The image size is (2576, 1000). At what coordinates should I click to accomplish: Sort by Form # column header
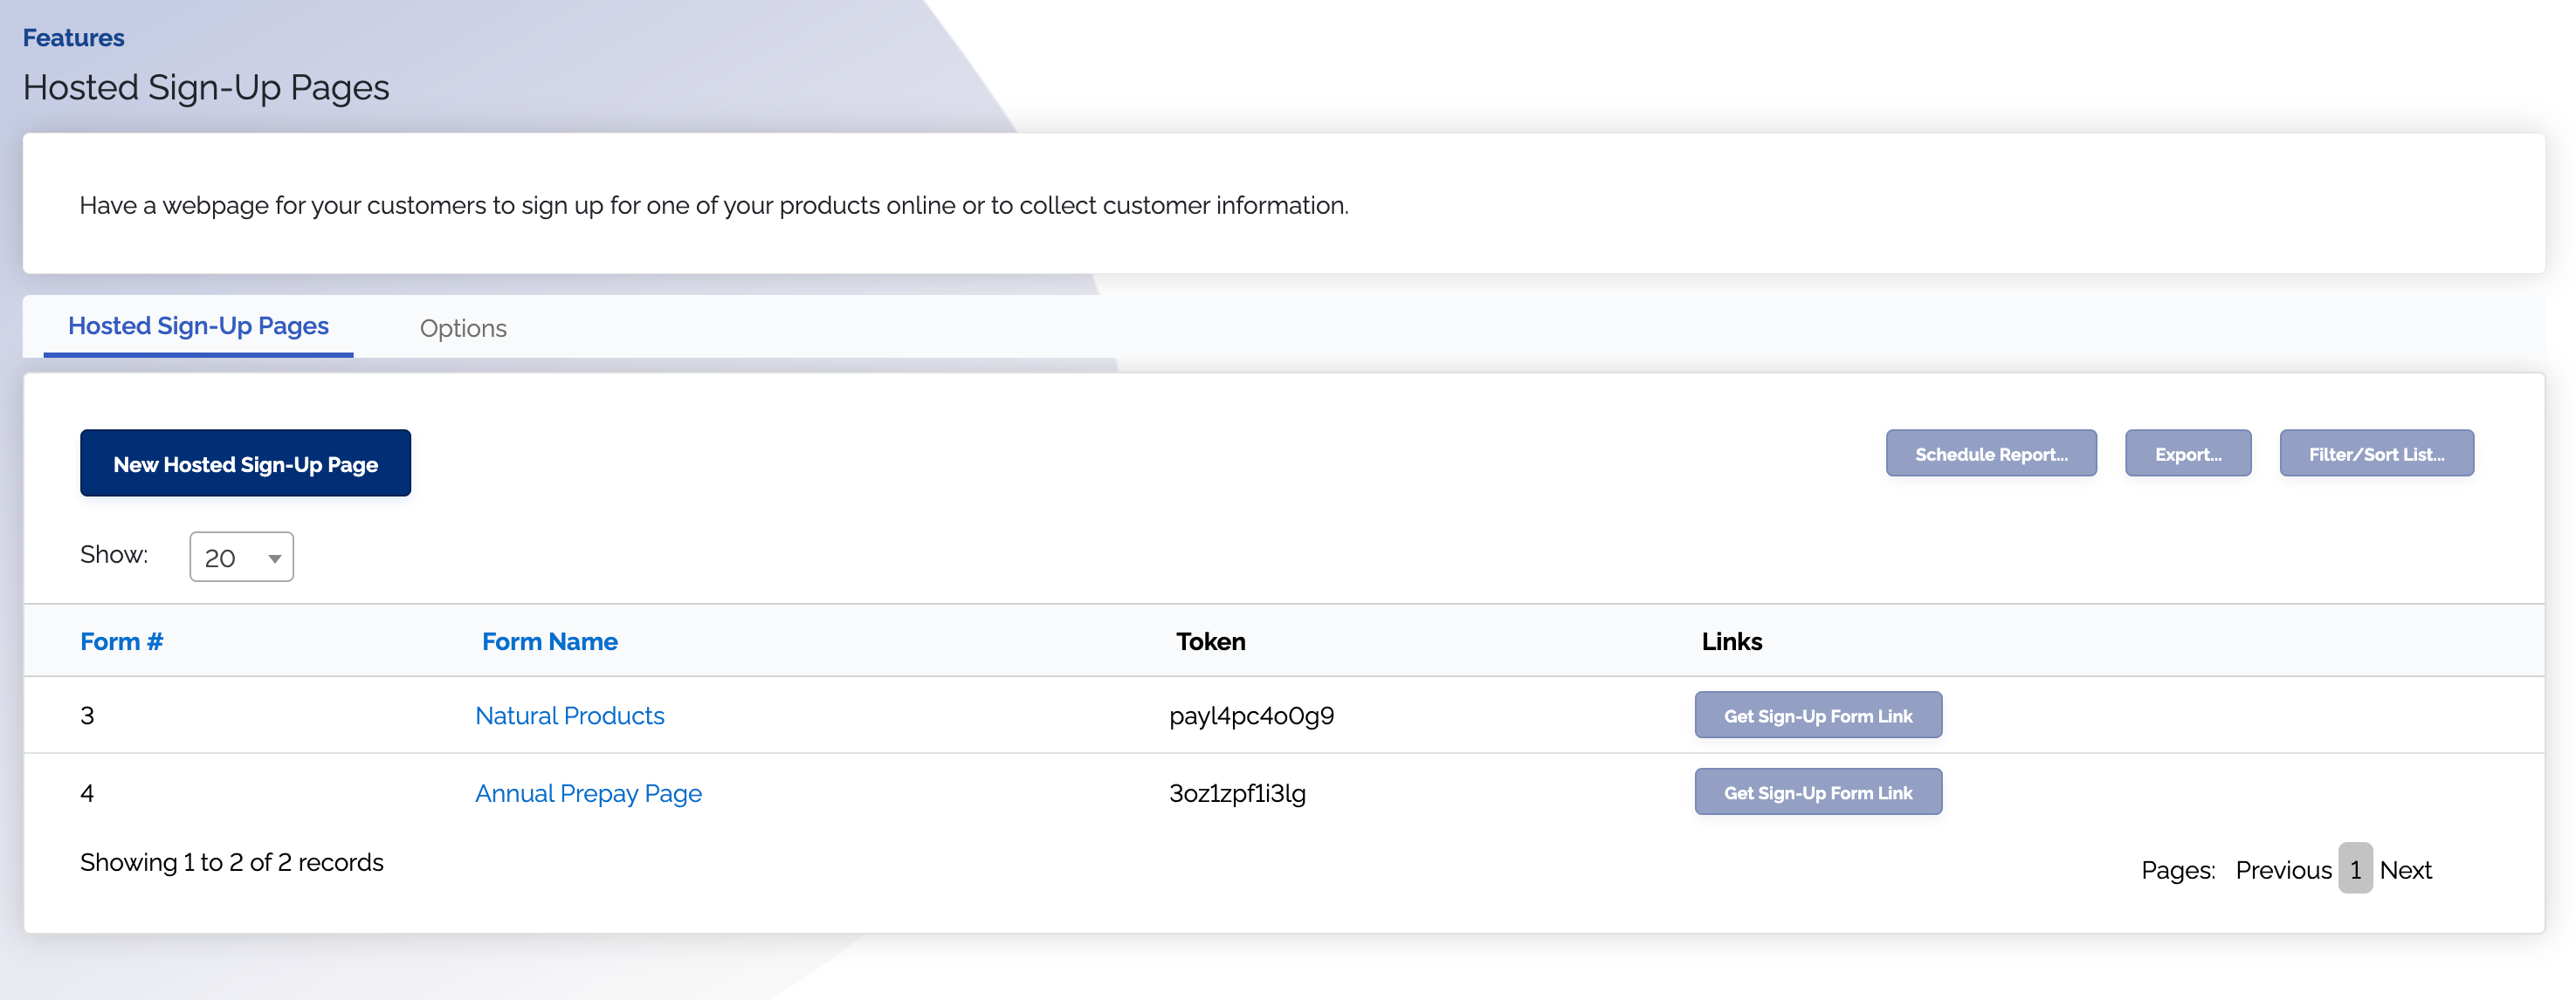point(121,641)
